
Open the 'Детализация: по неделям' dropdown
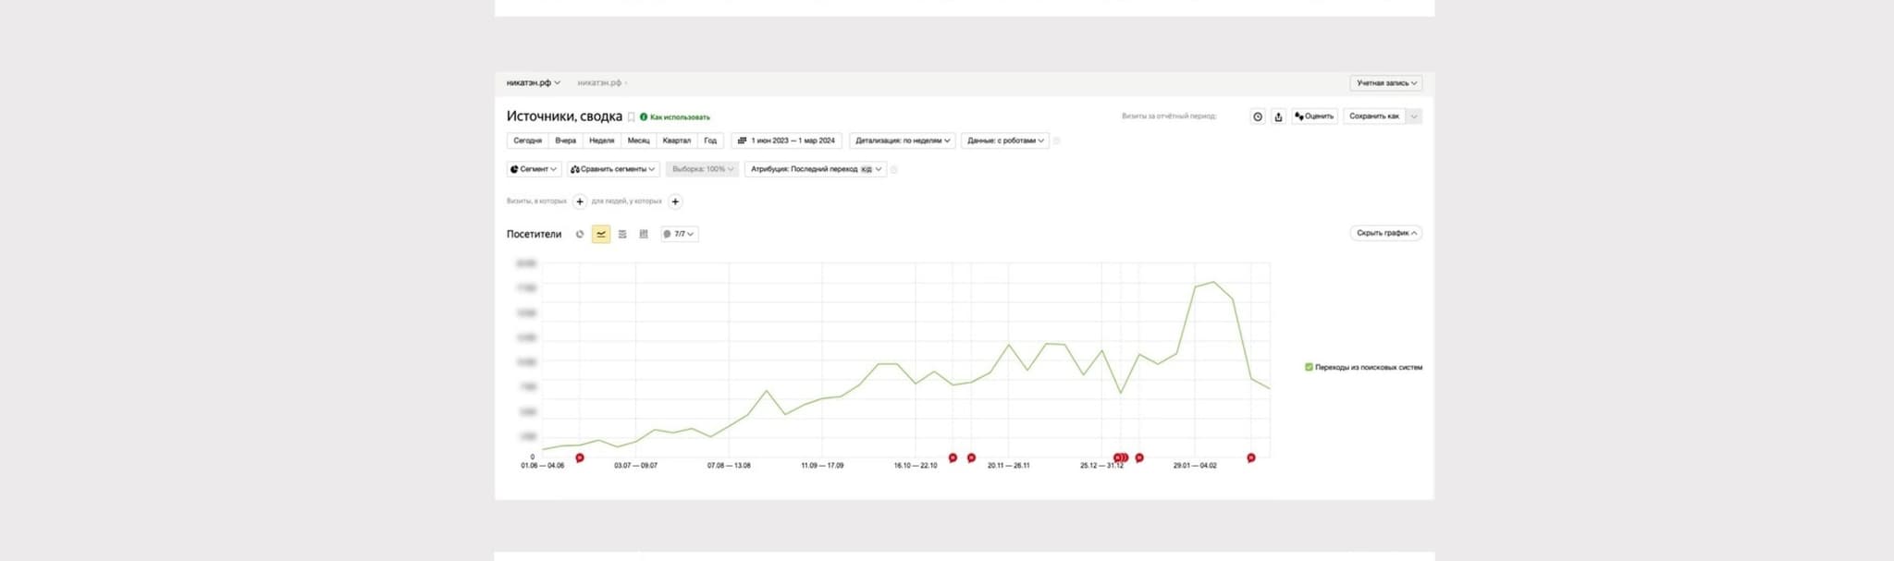[x=902, y=141]
